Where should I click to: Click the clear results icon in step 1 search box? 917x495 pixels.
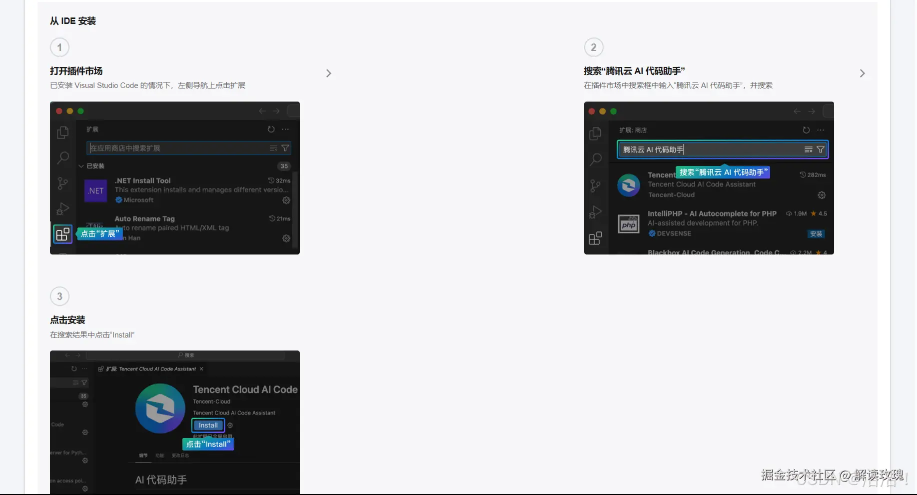point(273,148)
